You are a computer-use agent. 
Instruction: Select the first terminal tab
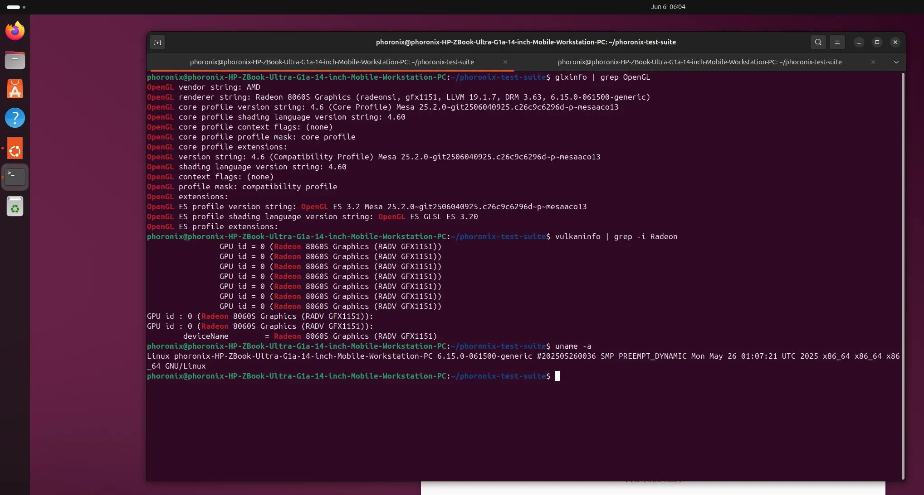click(331, 62)
